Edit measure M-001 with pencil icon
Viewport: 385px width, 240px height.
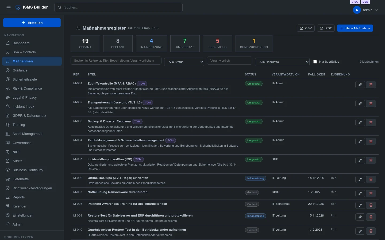[360, 85]
